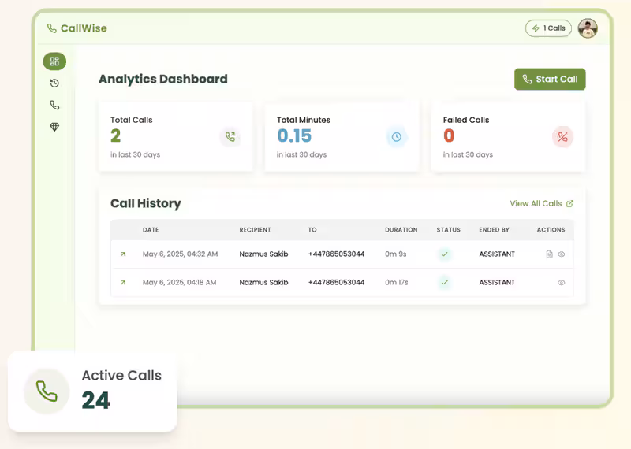The image size is (631, 449).
Task: Click the Failed Calls missed phone icon
Action: [562, 137]
